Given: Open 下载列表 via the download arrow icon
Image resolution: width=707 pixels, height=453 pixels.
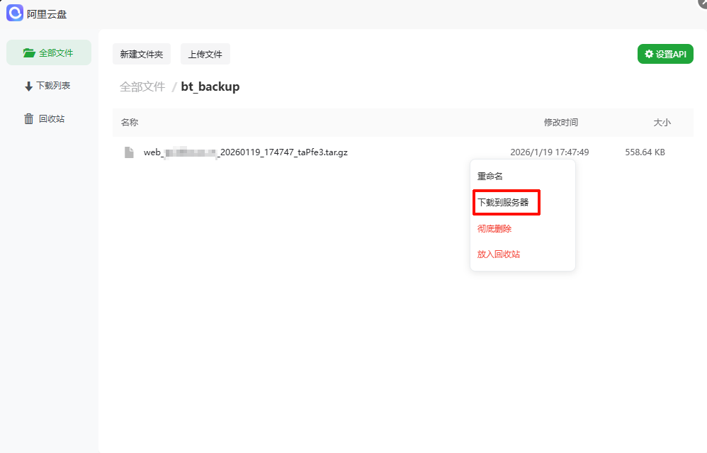Looking at the screenshot, I should pos(29,86).
